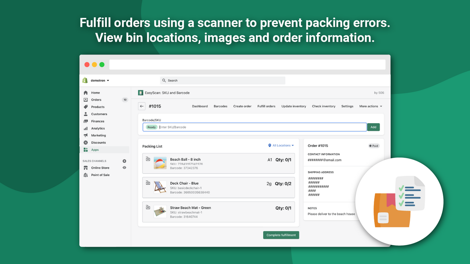The width and height of the screenshot is (470, 264).
Task: Click the EasyScan app icon in the header
Action: [x=141, y=93]
